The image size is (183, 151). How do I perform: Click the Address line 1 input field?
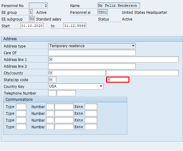click(113, 59)
